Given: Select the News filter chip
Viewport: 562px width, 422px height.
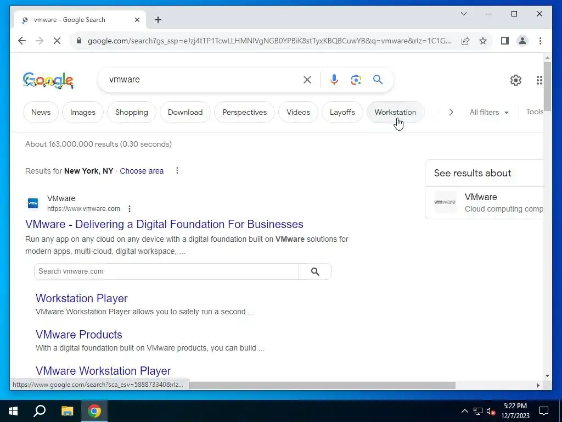Looking at the screenshot, I should [41, 112].
